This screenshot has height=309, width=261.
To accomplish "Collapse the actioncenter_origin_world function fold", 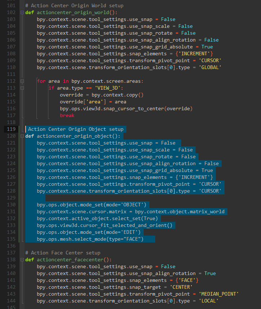I will [x=22, y=12].
